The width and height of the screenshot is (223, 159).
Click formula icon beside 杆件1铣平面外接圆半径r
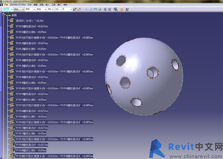click(12, 37)
